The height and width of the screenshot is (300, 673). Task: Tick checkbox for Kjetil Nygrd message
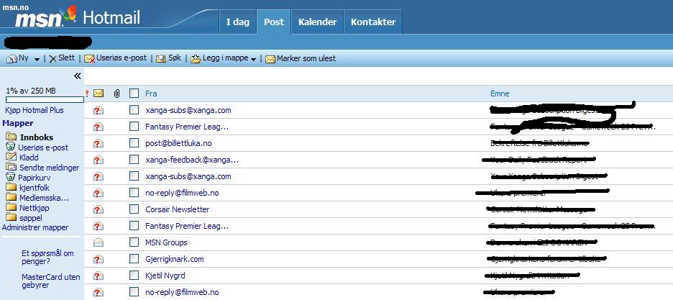134,276
